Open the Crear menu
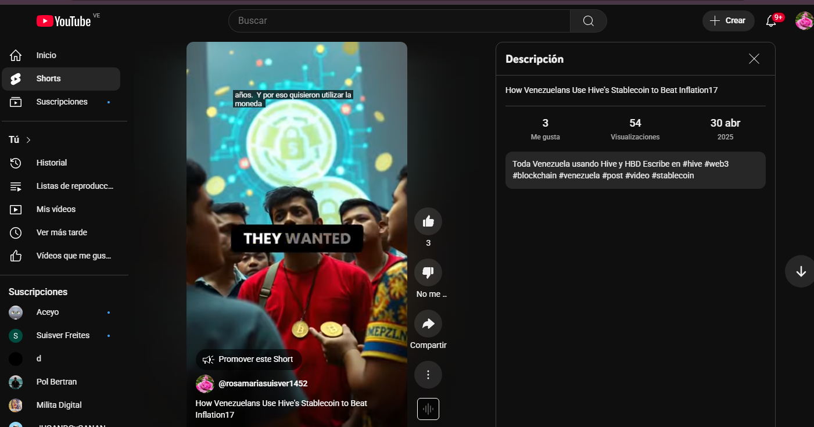Screen dimensions: 814x427 pyautogui.click(x=729, y=21)
